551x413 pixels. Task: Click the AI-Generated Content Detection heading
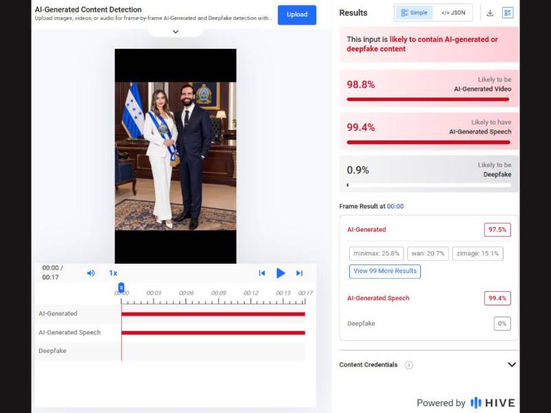[x=88, y=10]
